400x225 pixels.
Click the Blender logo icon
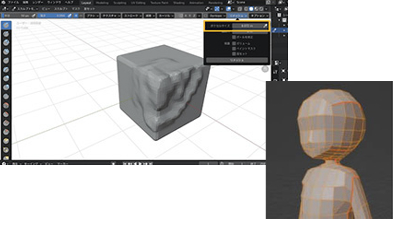coord(4,3)
